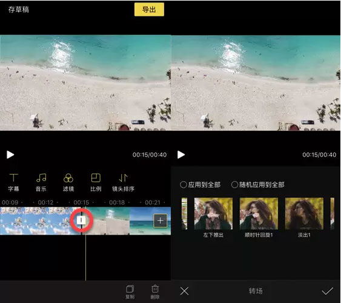
Task: Play the video in the left editor
Action: pos(10,155)
